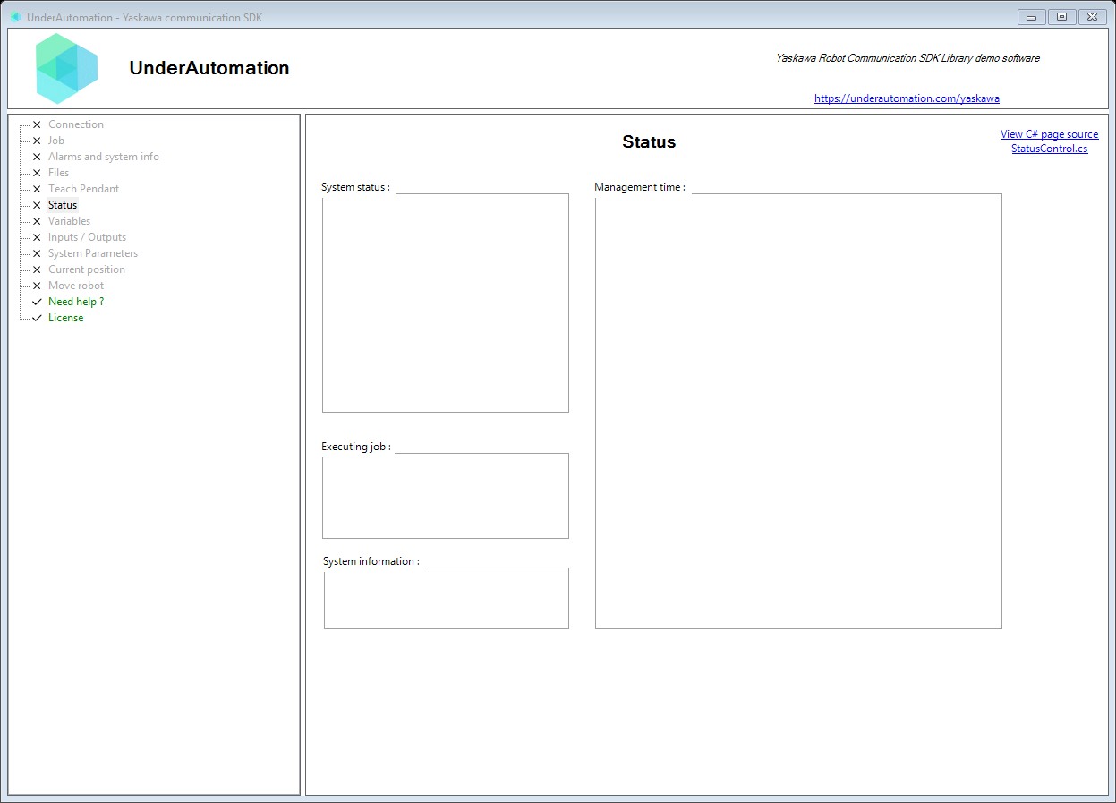Open Alarms and system info page
Screen dimensions: 1116x803
point(104,157)
